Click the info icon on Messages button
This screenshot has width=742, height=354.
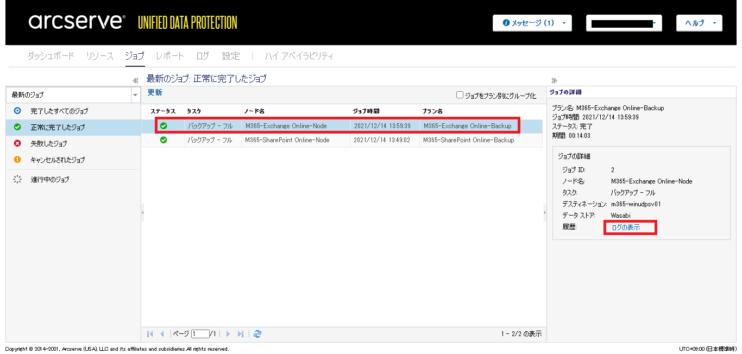coord(506,23)
